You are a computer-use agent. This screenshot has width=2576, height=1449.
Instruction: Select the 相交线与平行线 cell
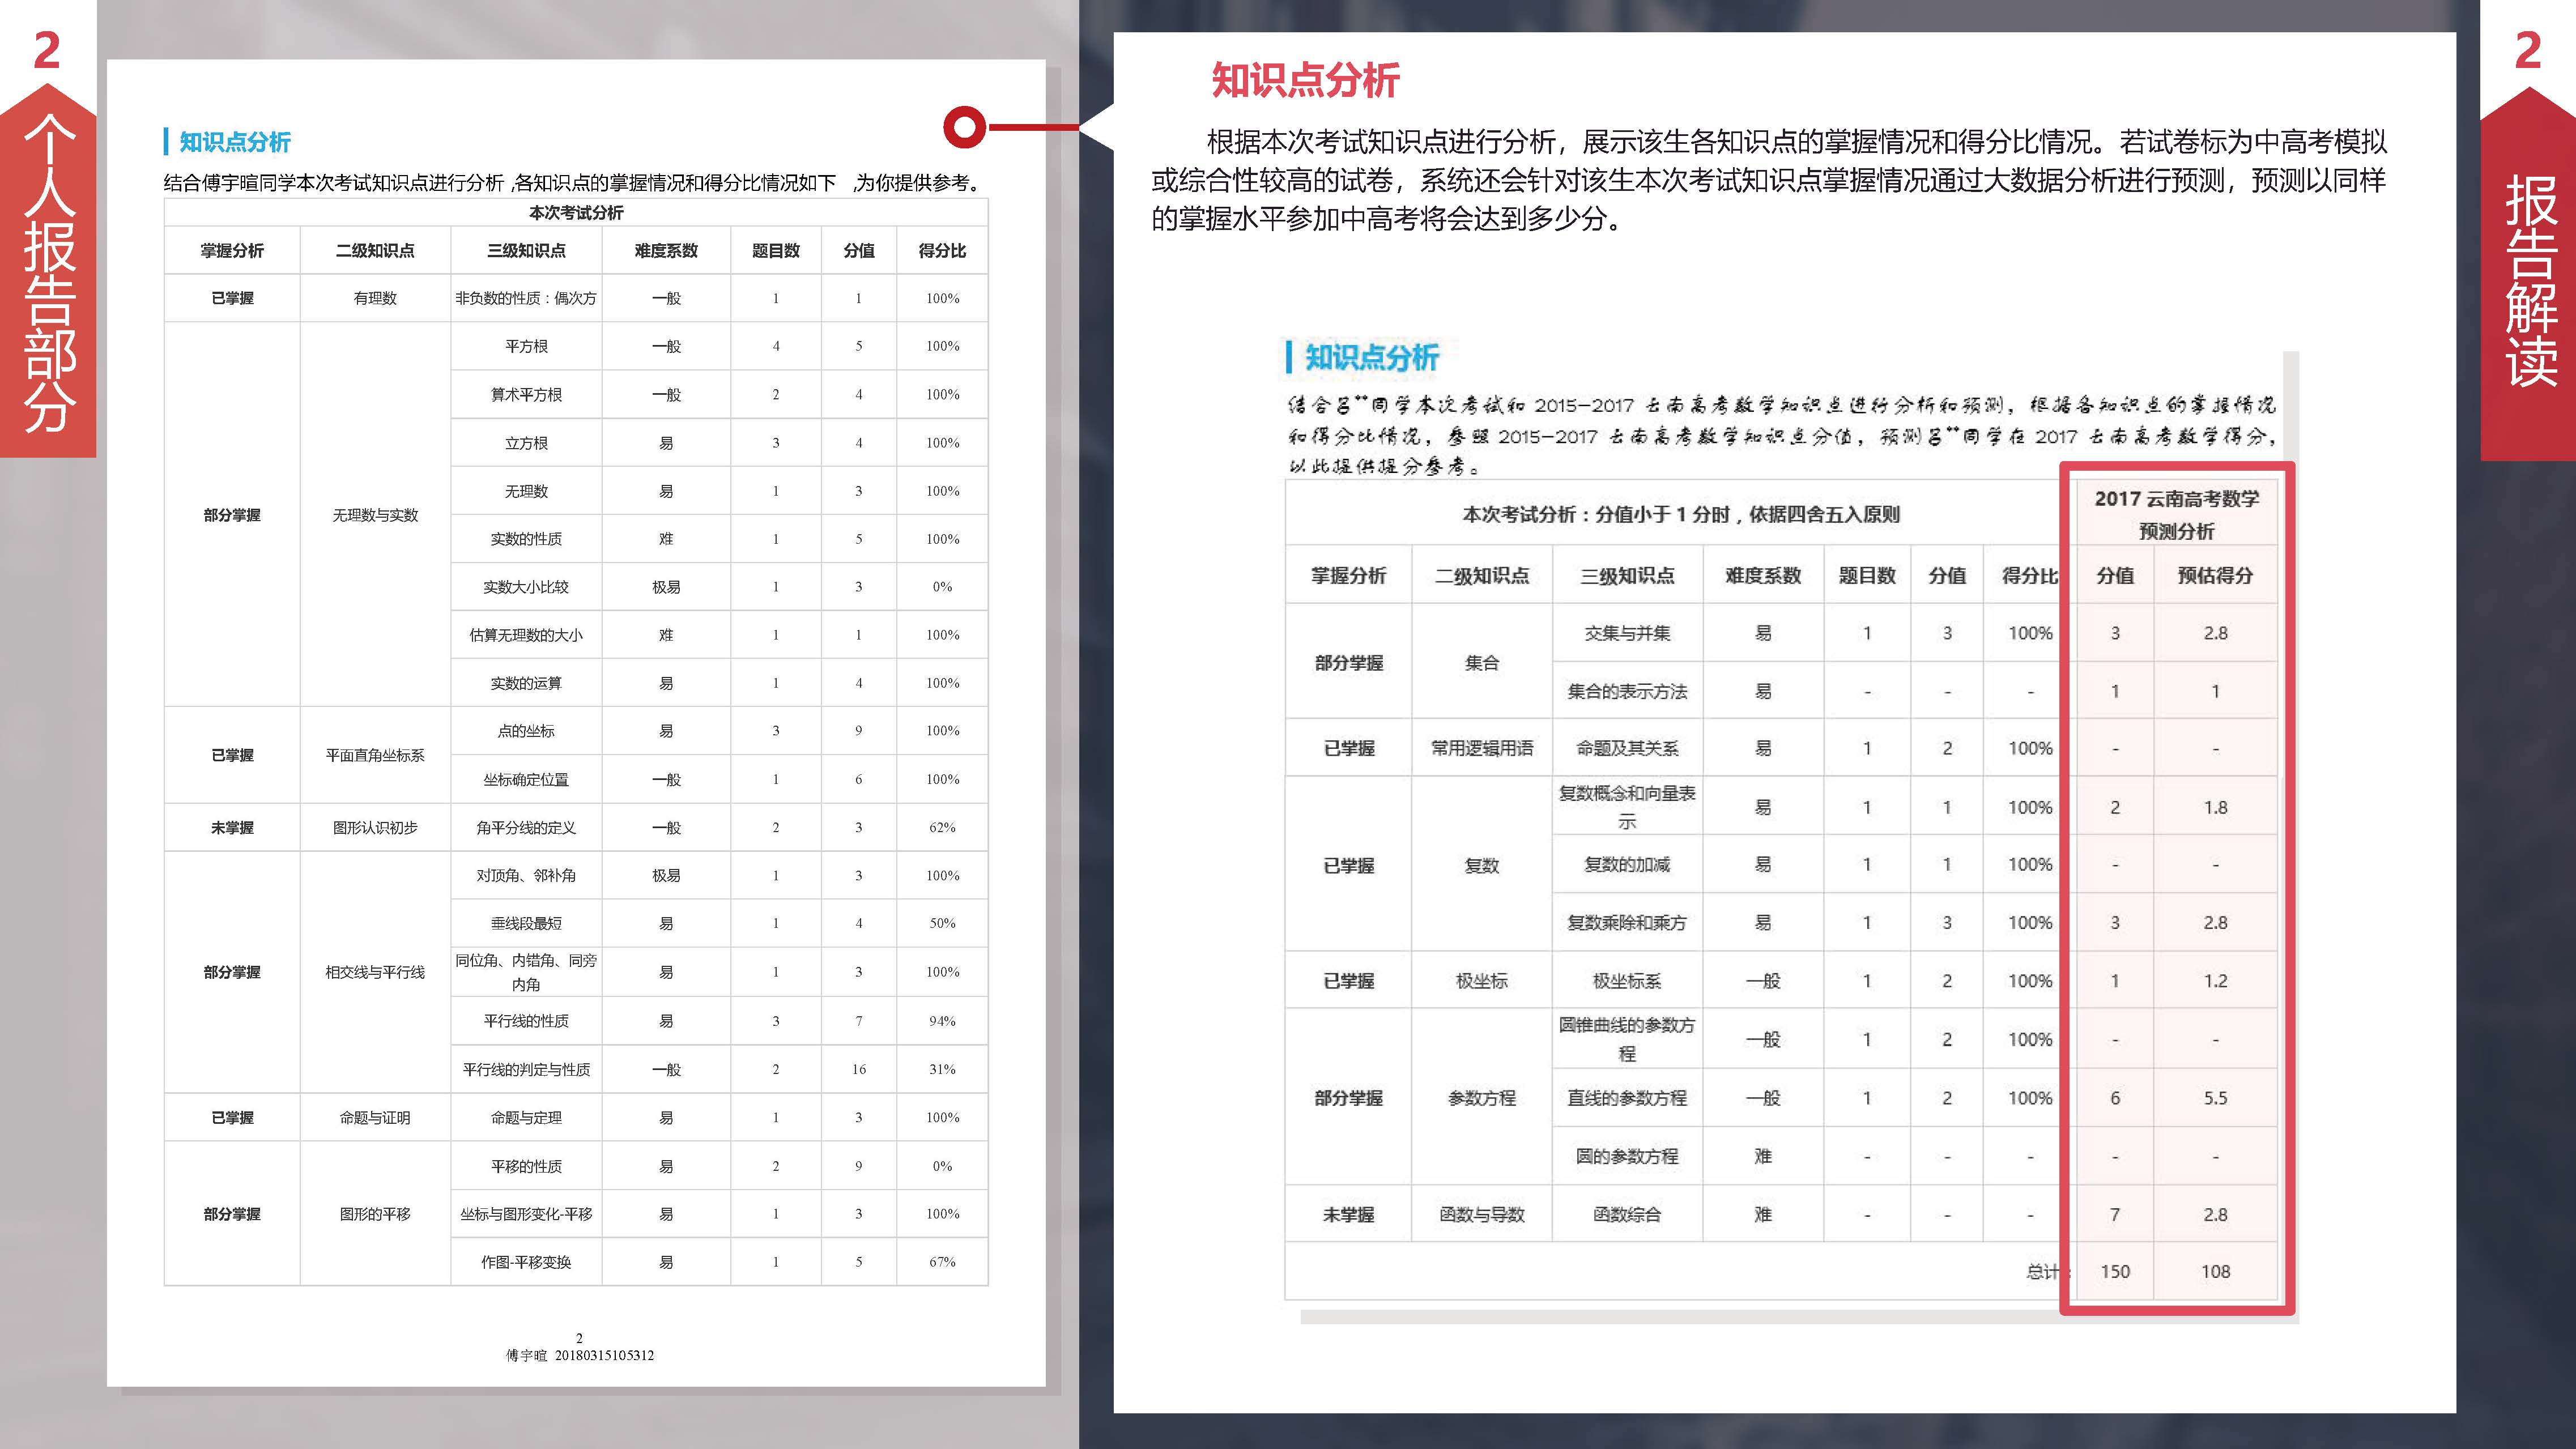(375, 972)
